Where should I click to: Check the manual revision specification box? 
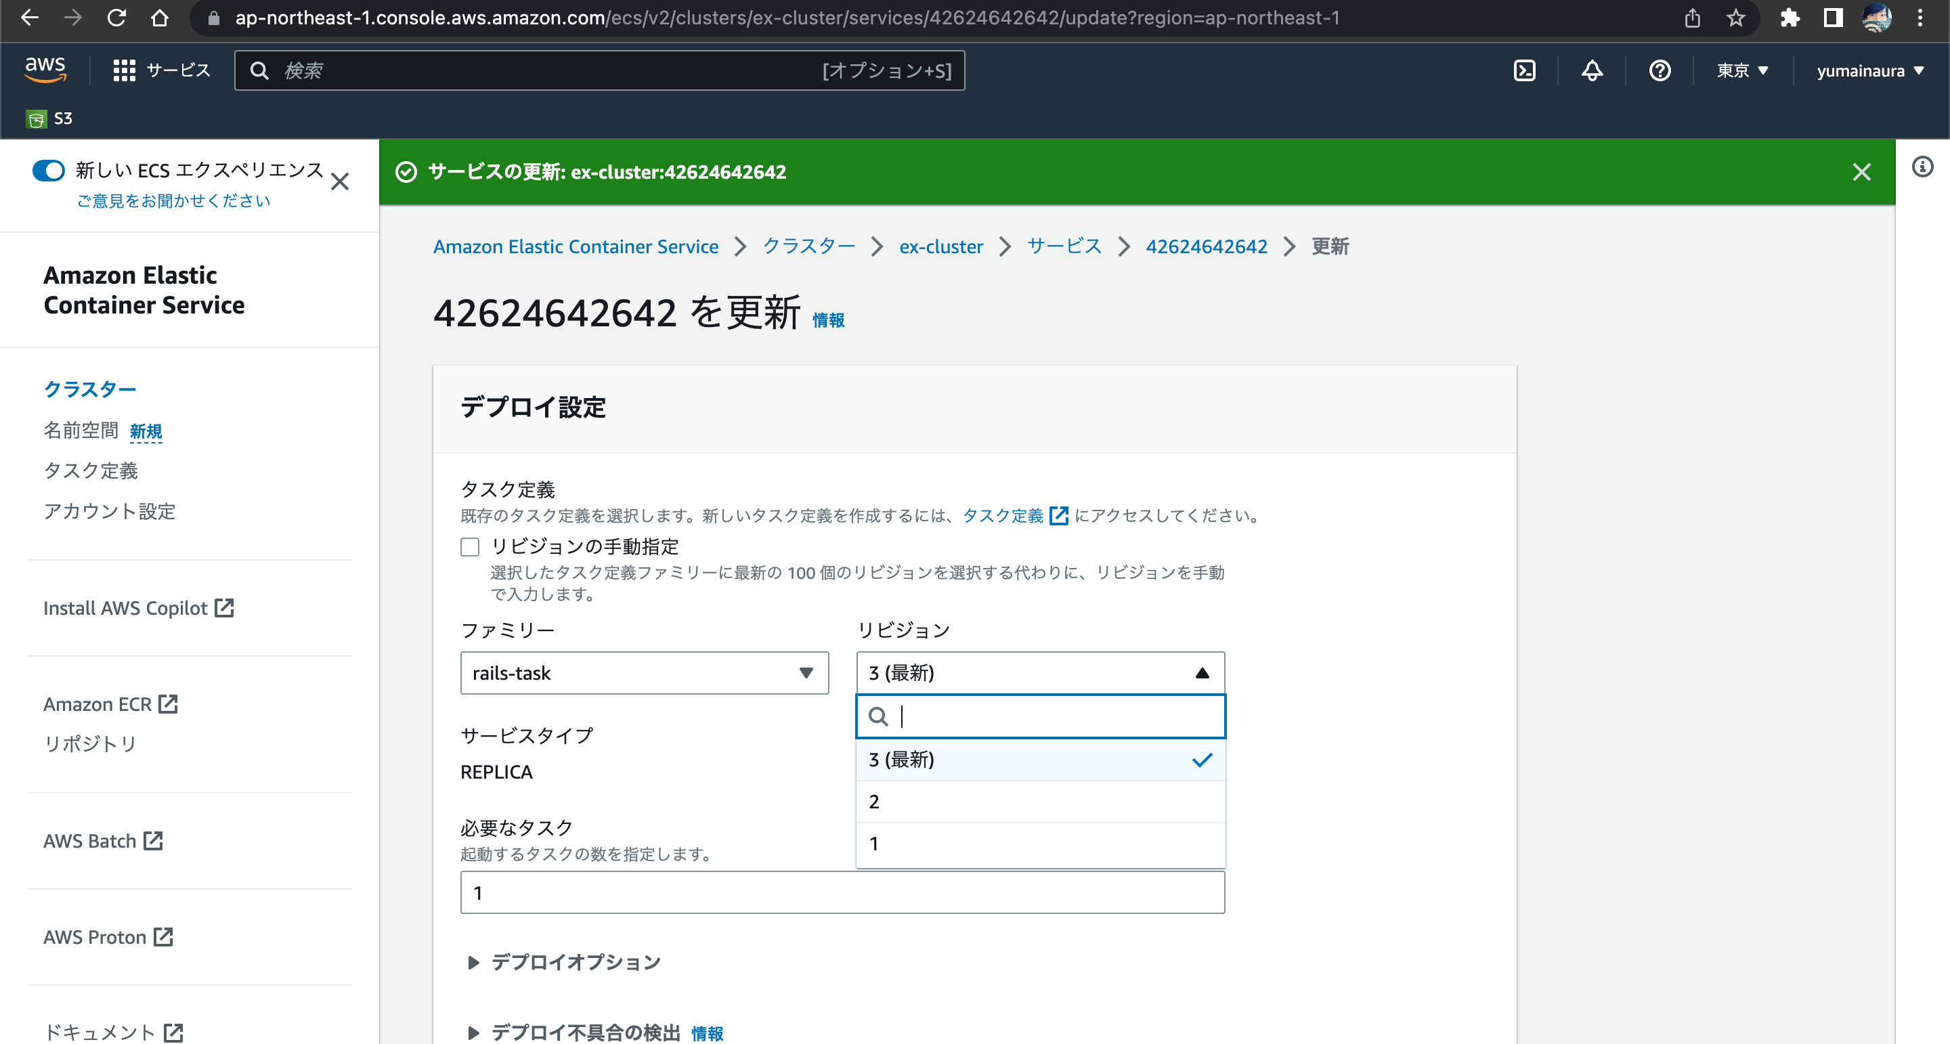[470, 546]
